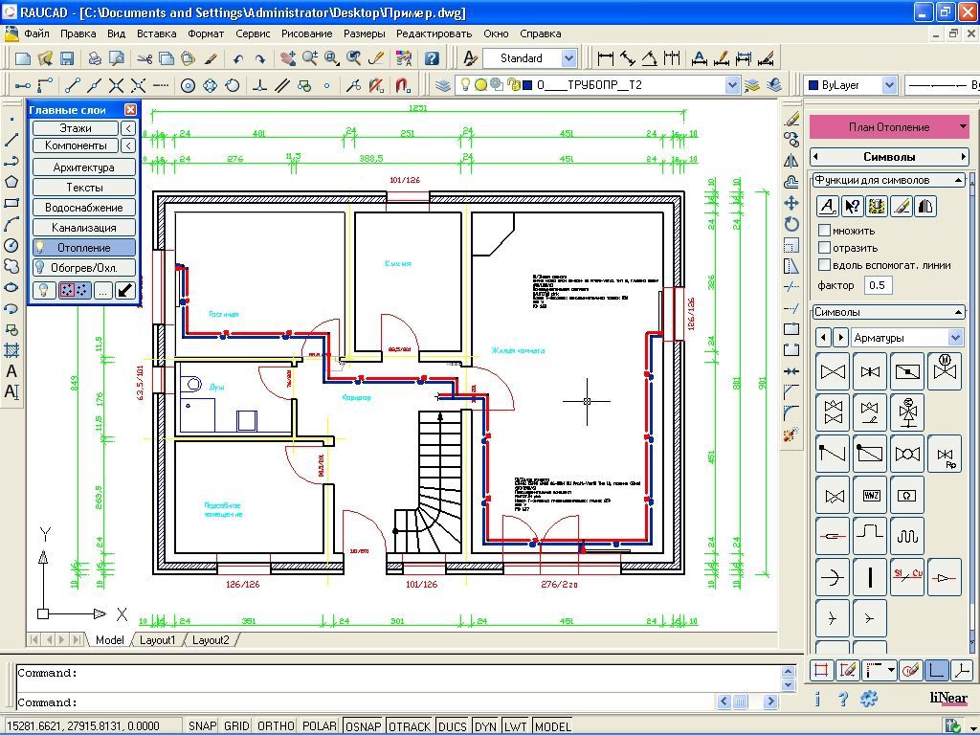This screenshot has width=980, height=735.
Task: Toggle ORTHO mode in status bar
Action: tap(276, 726)
